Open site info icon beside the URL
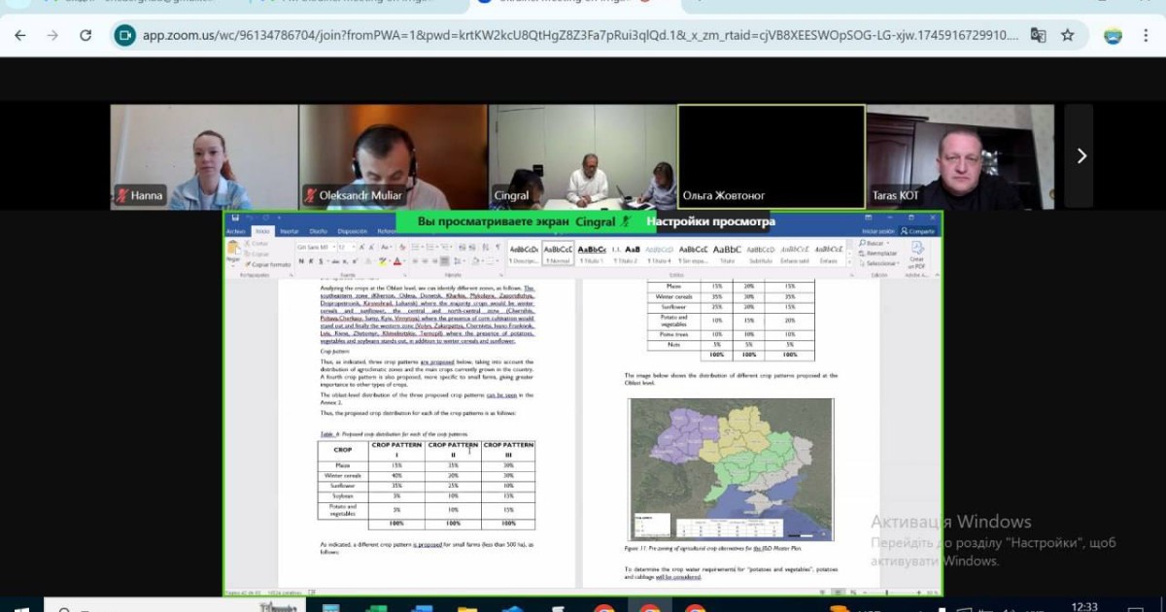This screenshot has height=612, width=1166. [x=124, y=36]
